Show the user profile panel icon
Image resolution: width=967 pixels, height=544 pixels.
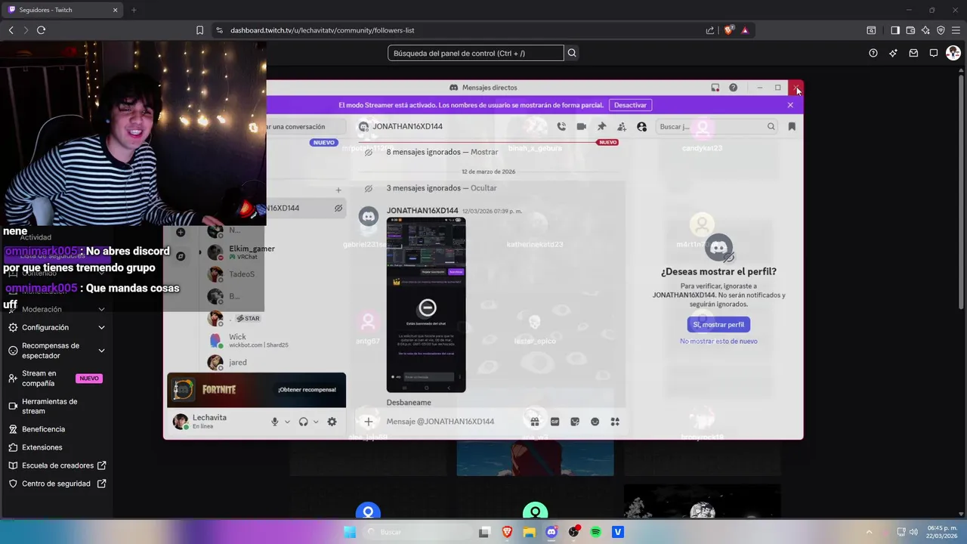(641, 127)
